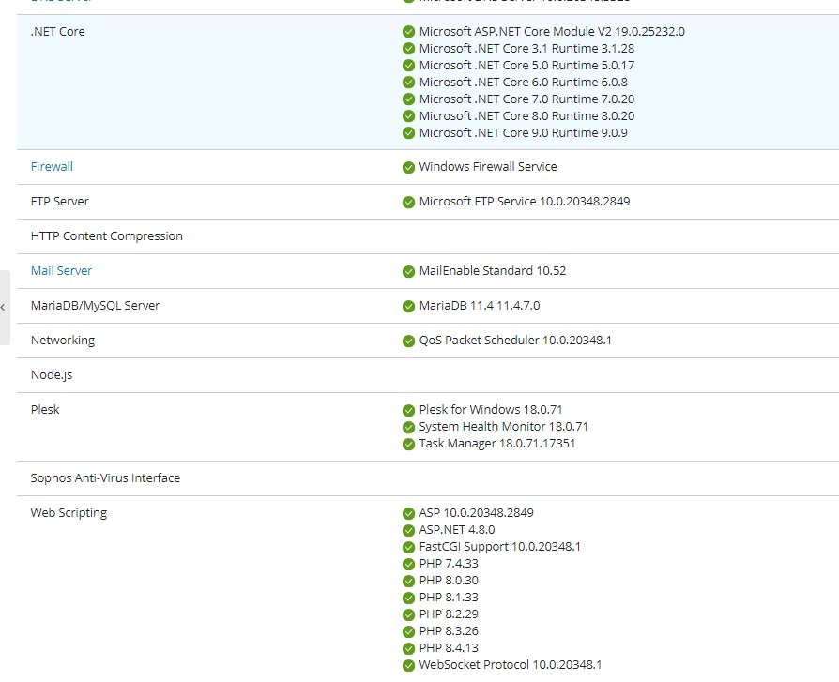Click the Node.js component label
839x682 pixels.
[x=51, y=375]
